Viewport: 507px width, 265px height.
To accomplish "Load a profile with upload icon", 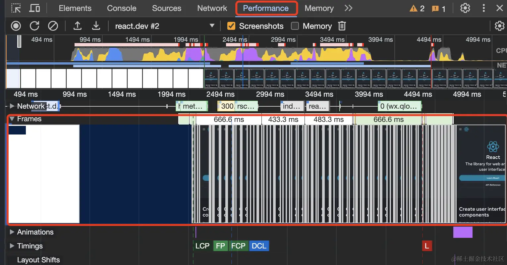I will (x=77, y=26).
